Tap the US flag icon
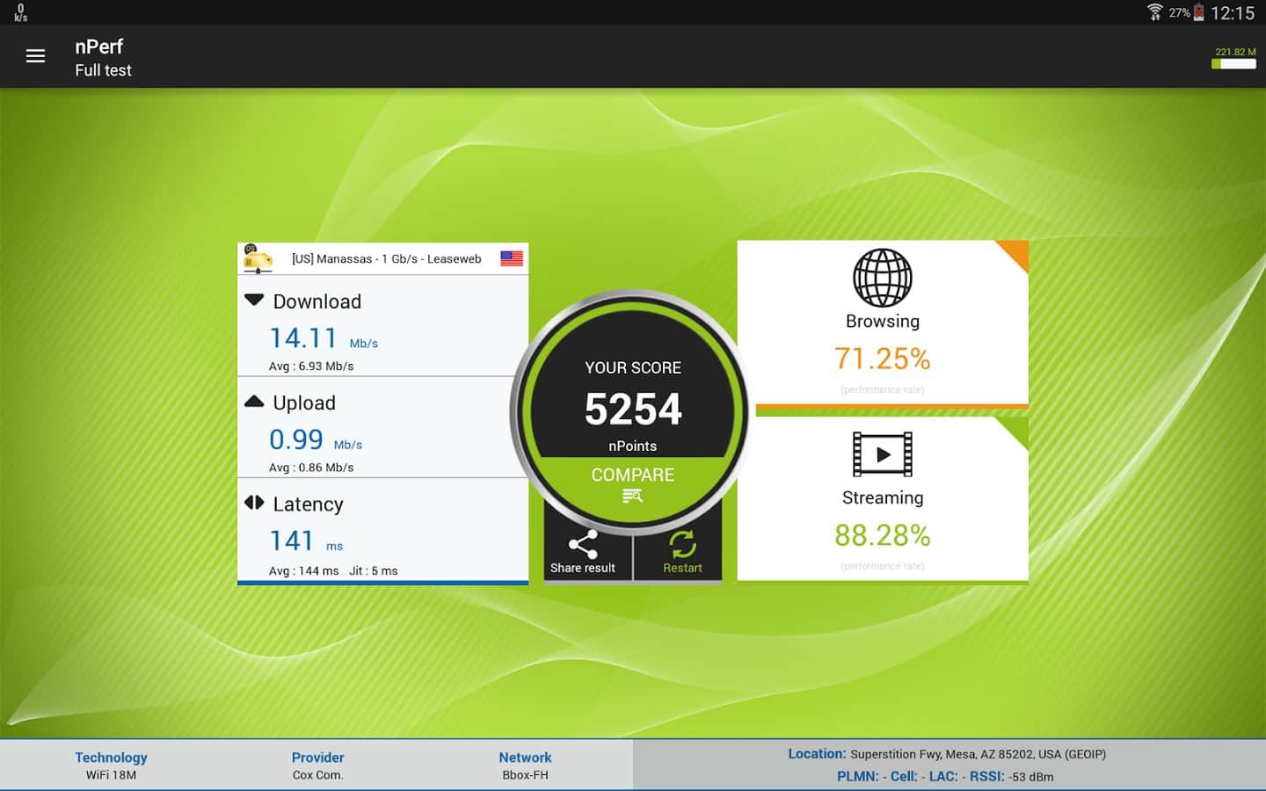 pyautogui.click(x=512, y=258)
